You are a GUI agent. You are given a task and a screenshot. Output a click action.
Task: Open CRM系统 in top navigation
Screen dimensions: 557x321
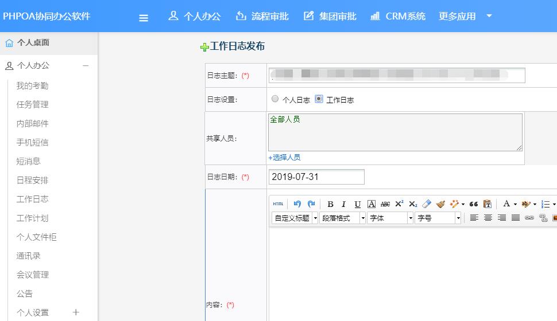(x=397, y=16)
